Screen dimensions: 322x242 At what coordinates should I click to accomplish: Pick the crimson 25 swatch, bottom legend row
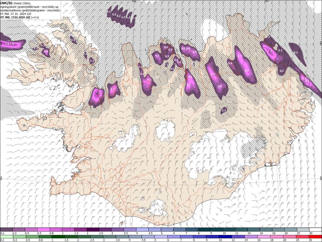[x=302, y=237]
